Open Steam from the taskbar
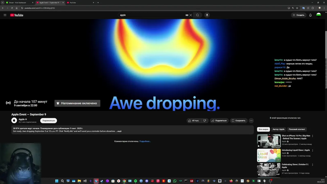The height and width of the screenshot is (184, 327). 102,181
